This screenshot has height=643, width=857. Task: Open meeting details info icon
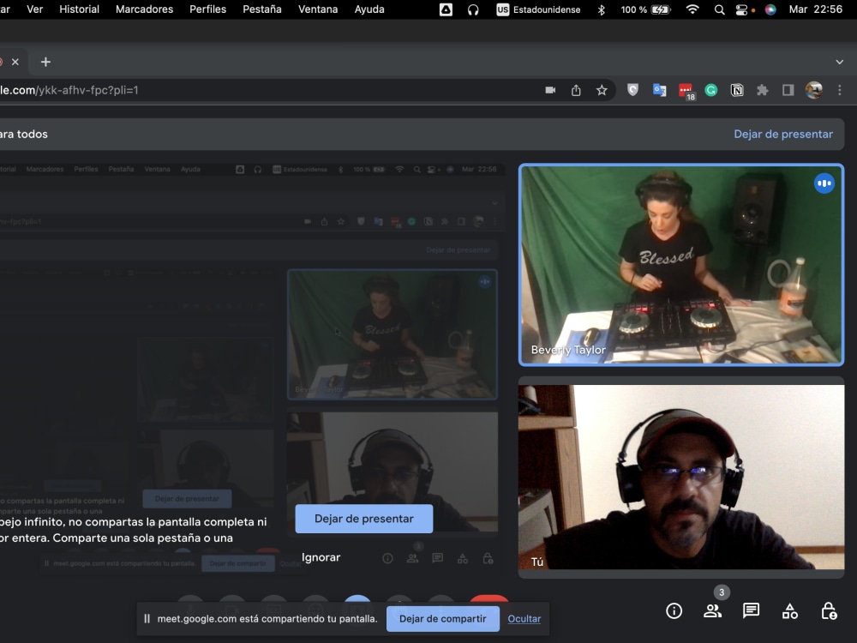click(x=674, y=610)
